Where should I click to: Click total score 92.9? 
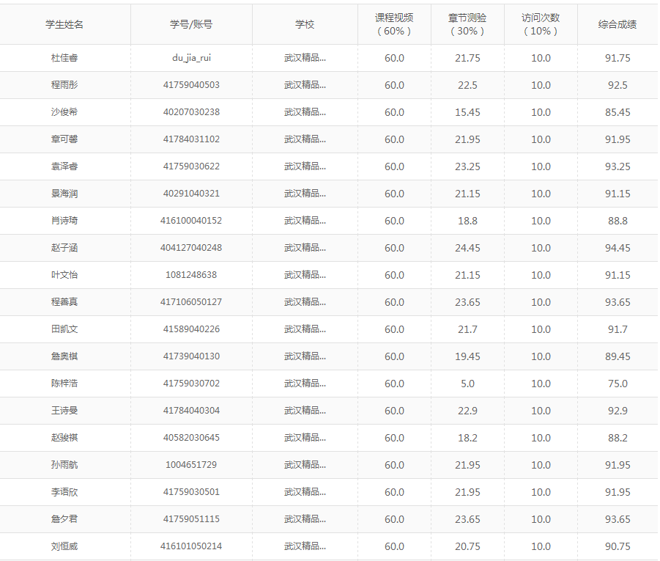pos(618,411)
